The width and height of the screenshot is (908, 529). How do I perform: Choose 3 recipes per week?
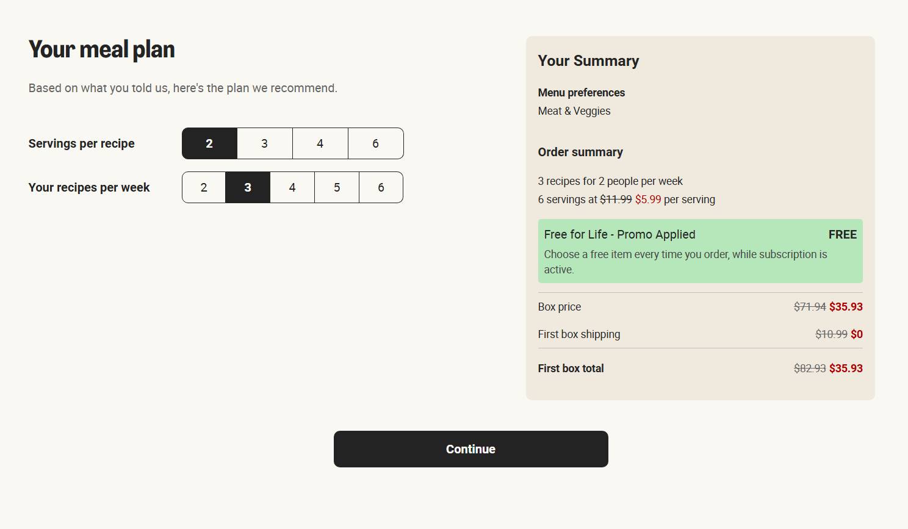click(x=248, y=187)
